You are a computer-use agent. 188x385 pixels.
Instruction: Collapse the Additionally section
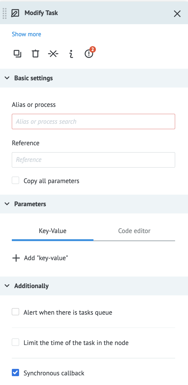[7, 286]
